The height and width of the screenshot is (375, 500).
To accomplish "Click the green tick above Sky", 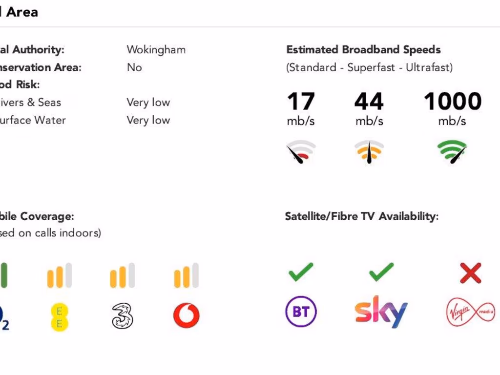I will [x=381, y=272].
